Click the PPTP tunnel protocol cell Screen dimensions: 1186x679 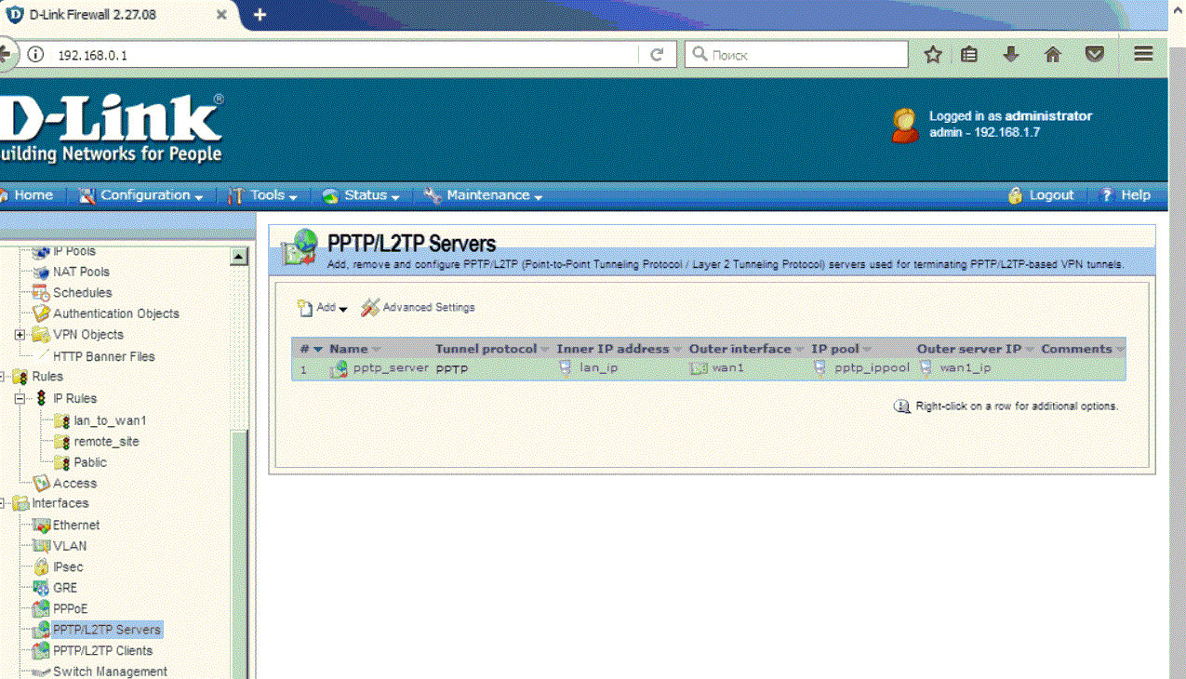[x=452, y=369]
